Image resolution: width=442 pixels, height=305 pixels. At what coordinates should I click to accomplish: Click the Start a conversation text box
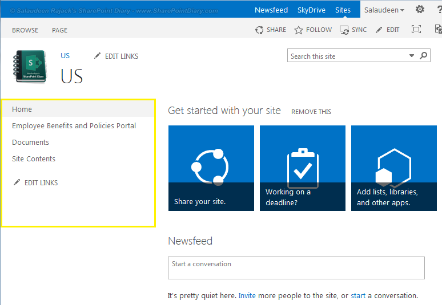pos(296,268)
